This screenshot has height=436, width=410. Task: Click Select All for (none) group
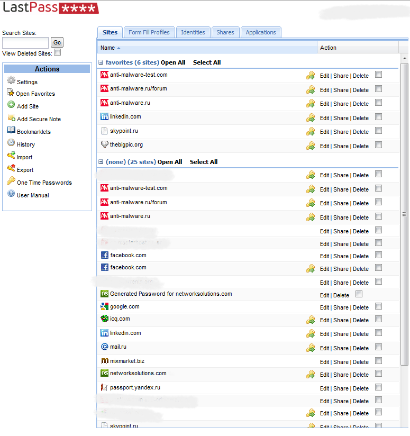204,162
